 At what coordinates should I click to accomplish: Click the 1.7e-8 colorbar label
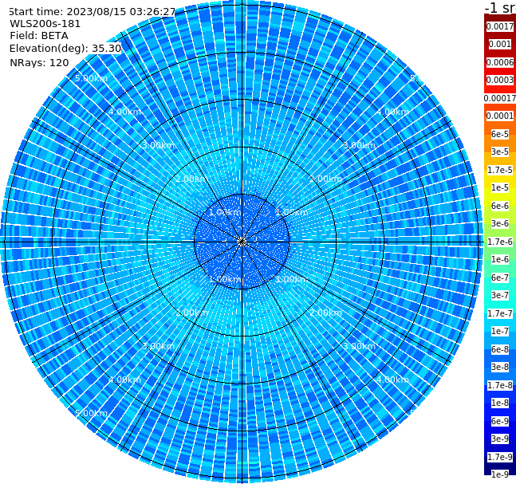(x=500, y=385)
